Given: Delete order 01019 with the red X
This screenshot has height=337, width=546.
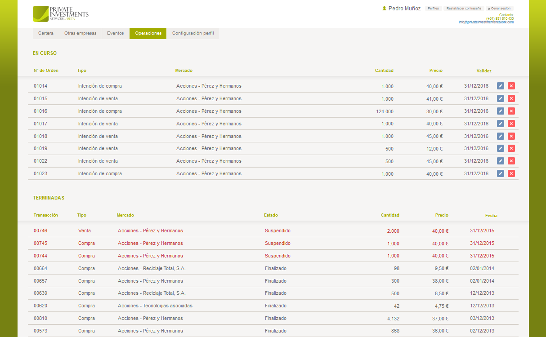Looking at the screenshot, I should (511, 148).
